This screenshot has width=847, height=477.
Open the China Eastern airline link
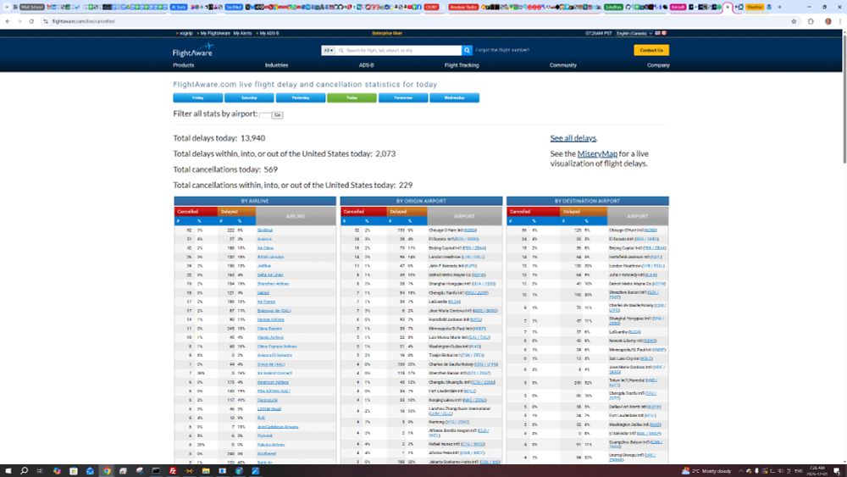[269, 329]
